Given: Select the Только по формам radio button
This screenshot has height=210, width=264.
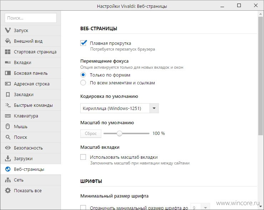Looking at the screenshot, I should click(x=83, y=75).
